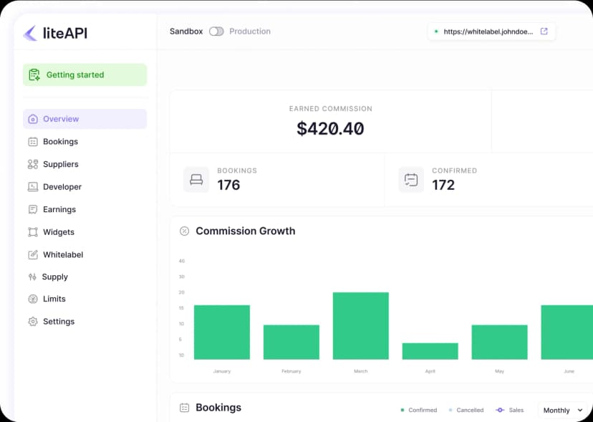593x422 pixels.
Task: Click the Widgets icon in sidebar
Action: pyautogui.click(x=33, y=232)
